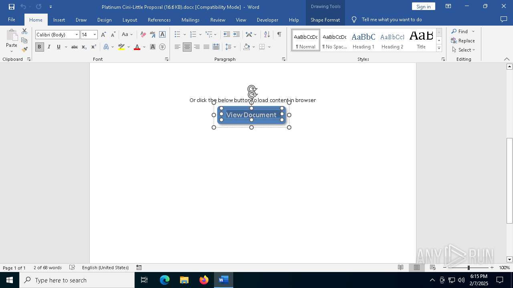This screenshot has height=288, width=513.
Task: Cut selection with the scissors icon
Action: point(24,31)
